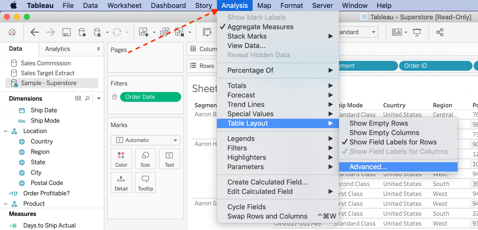Click the Save workbook toolbar icon
478x230 pixels.
(66, 32)
